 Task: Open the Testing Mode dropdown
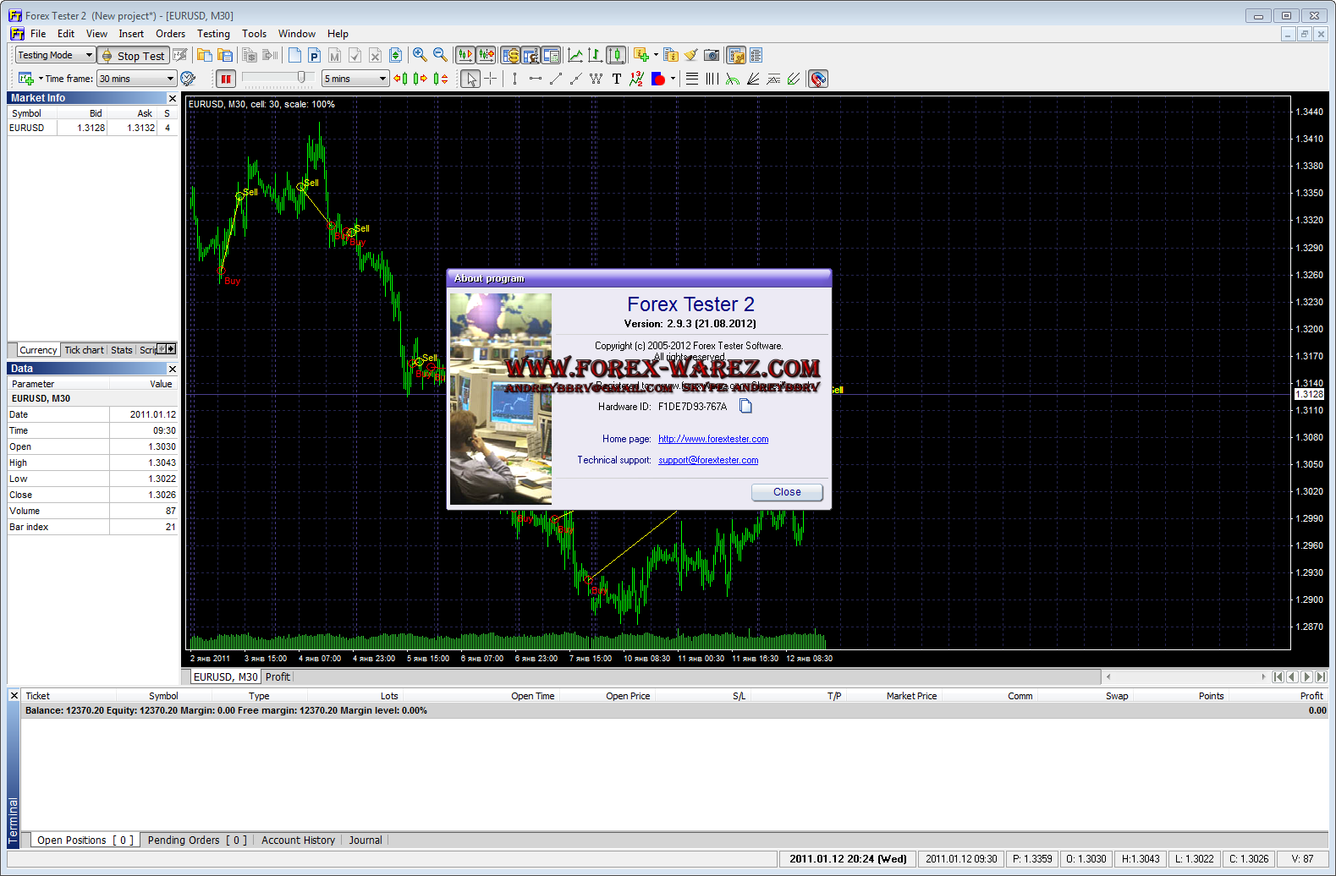pos(55,55)
